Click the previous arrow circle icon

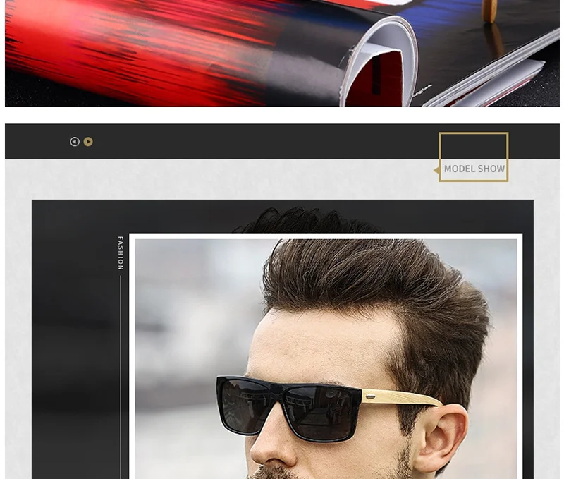click(x=75, y=141)
